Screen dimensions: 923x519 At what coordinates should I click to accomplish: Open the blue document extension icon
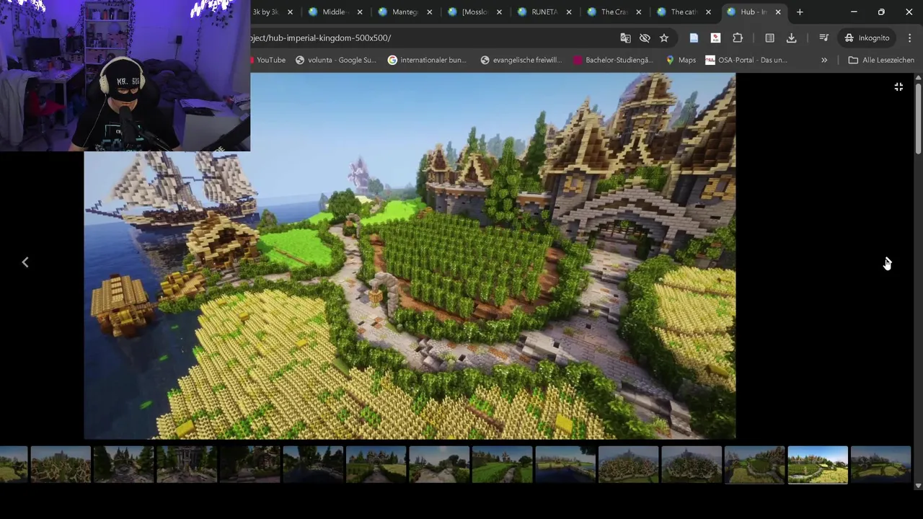tap(694, 37)
